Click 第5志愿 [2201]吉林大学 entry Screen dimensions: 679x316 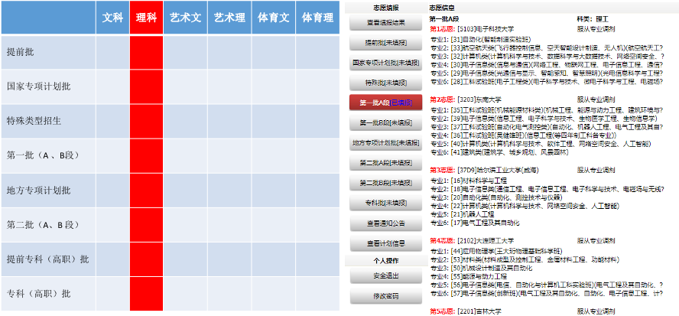coord(466,311)
